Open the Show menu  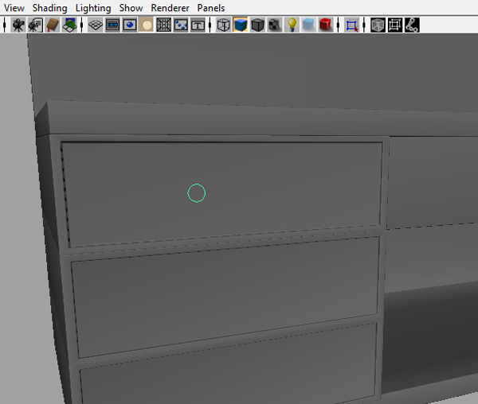click(131, 8)
